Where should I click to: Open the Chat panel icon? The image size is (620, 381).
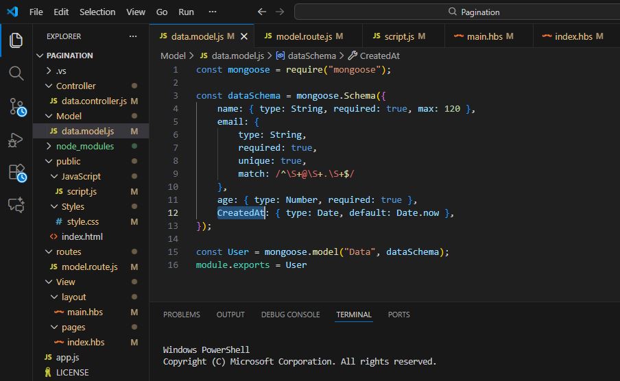click(16, 205)
